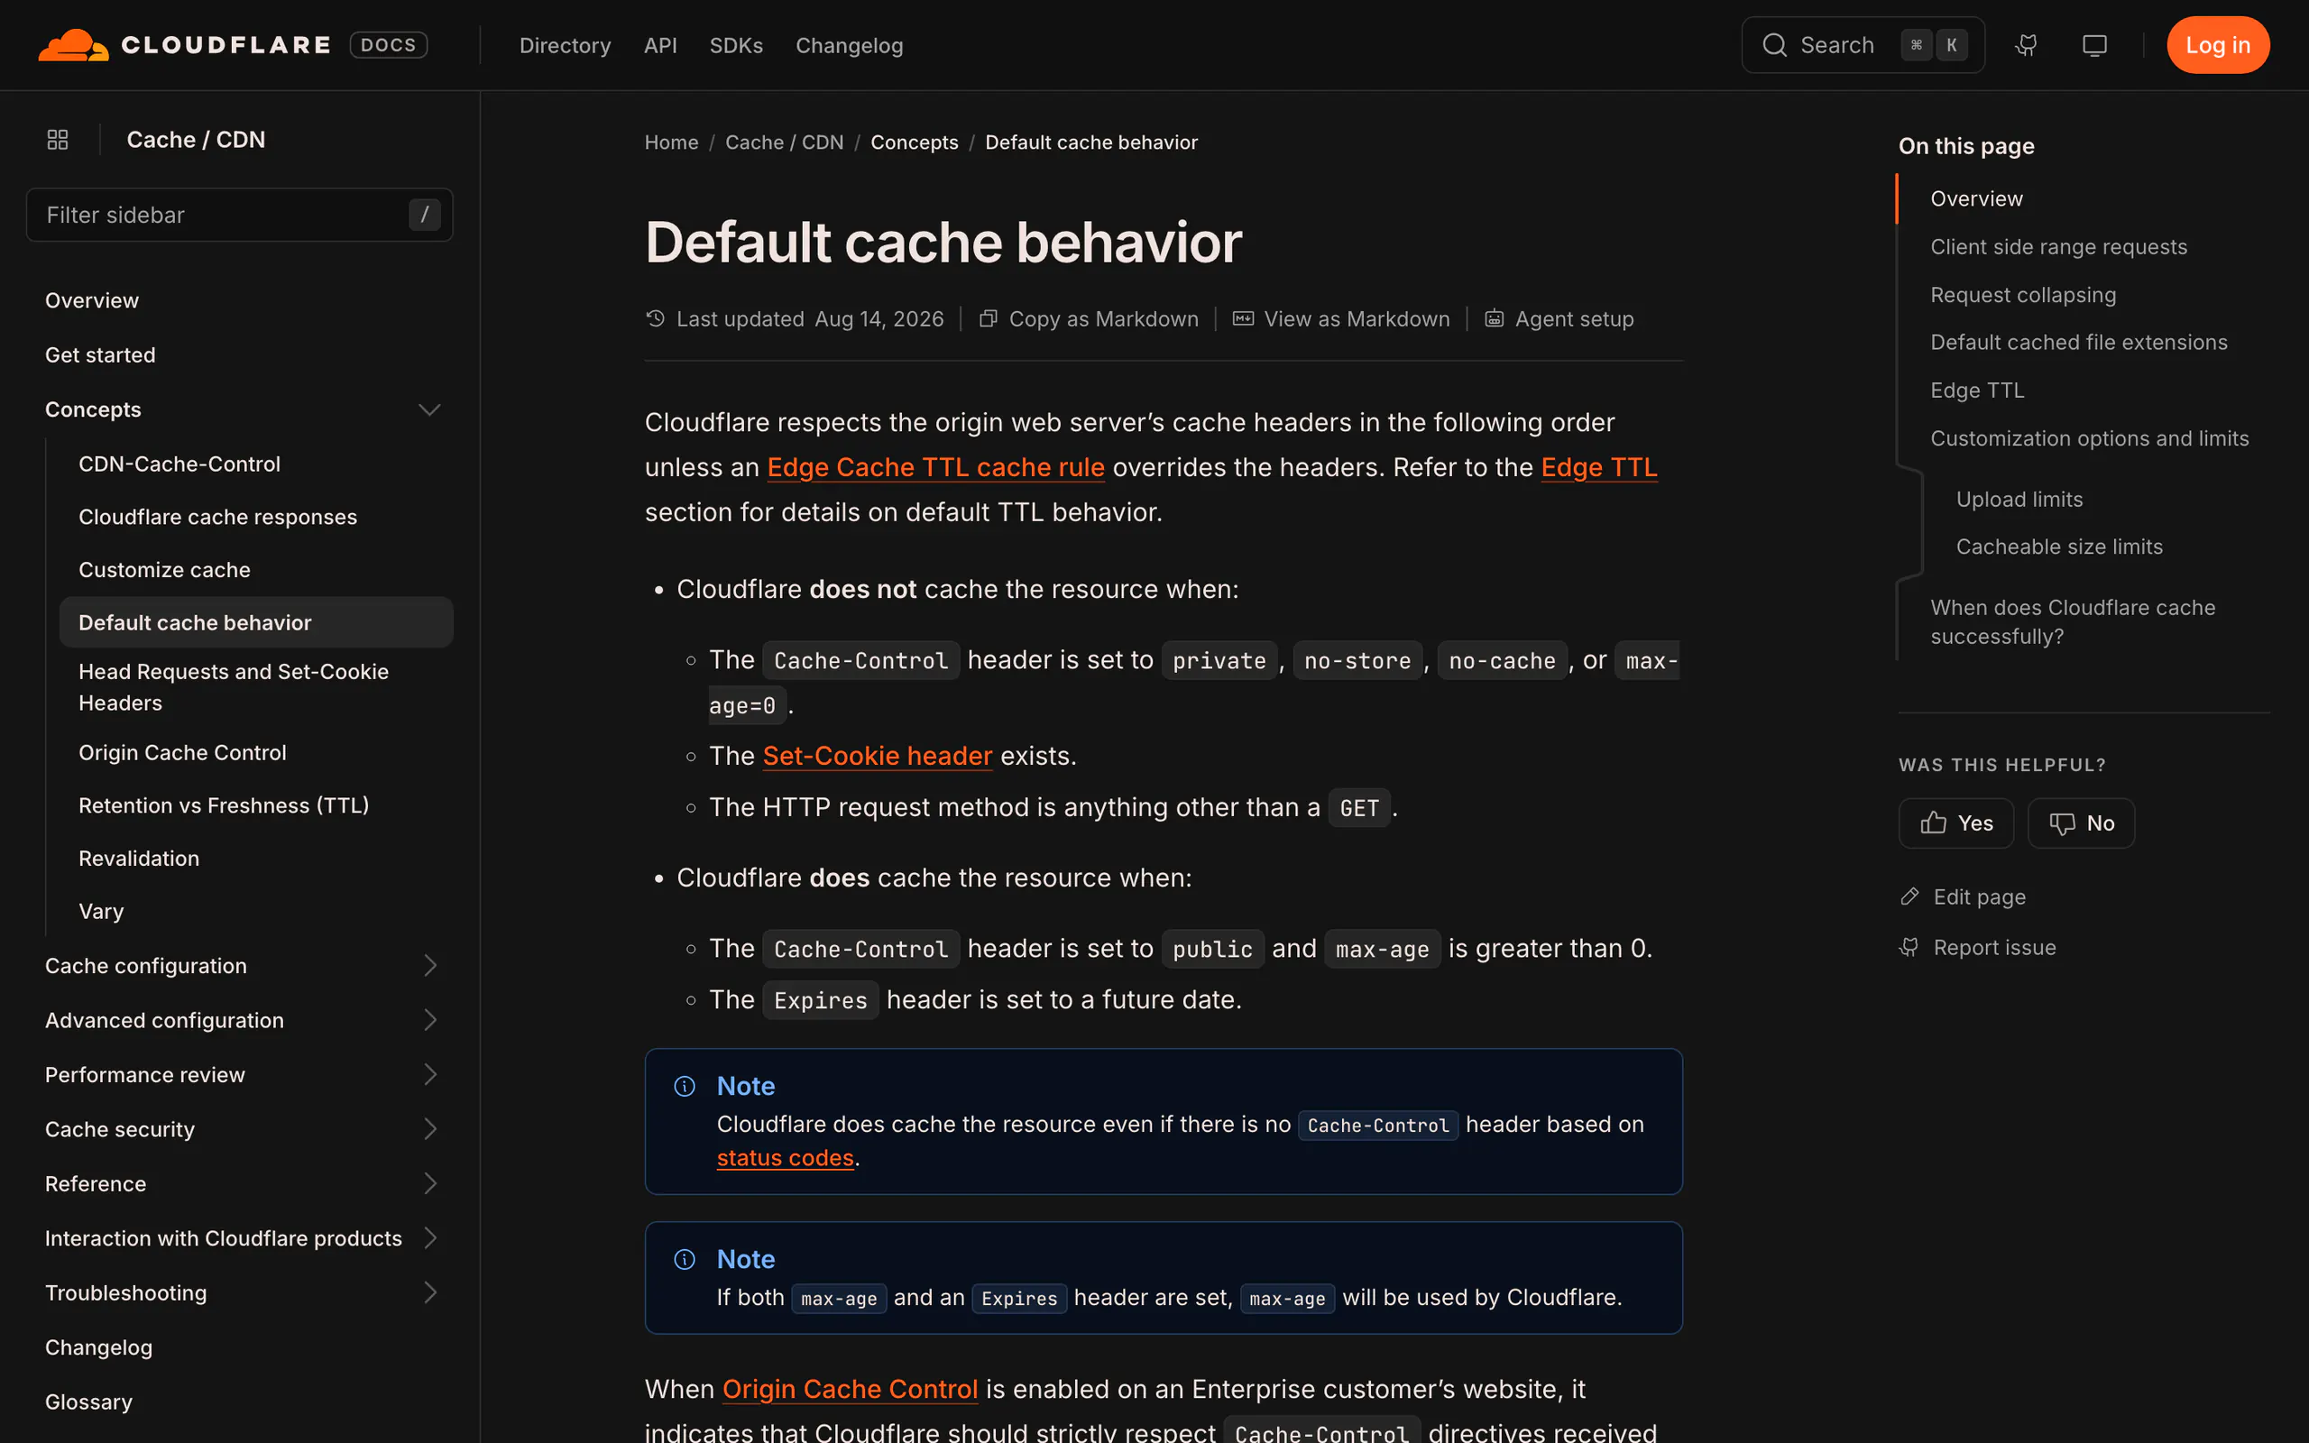Open the Edge Cache TTL cache rule link
Image resolution: width=2309 pixels, height=1443 pixels.
pyautogui.click(x=935, y=468)
